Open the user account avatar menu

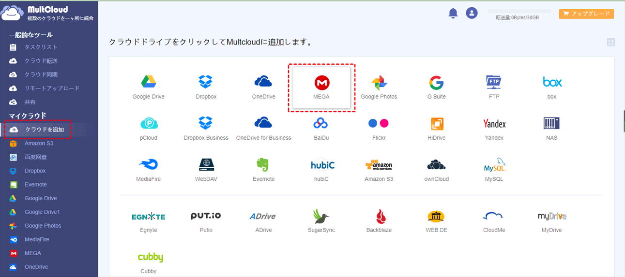pos(472,13)
